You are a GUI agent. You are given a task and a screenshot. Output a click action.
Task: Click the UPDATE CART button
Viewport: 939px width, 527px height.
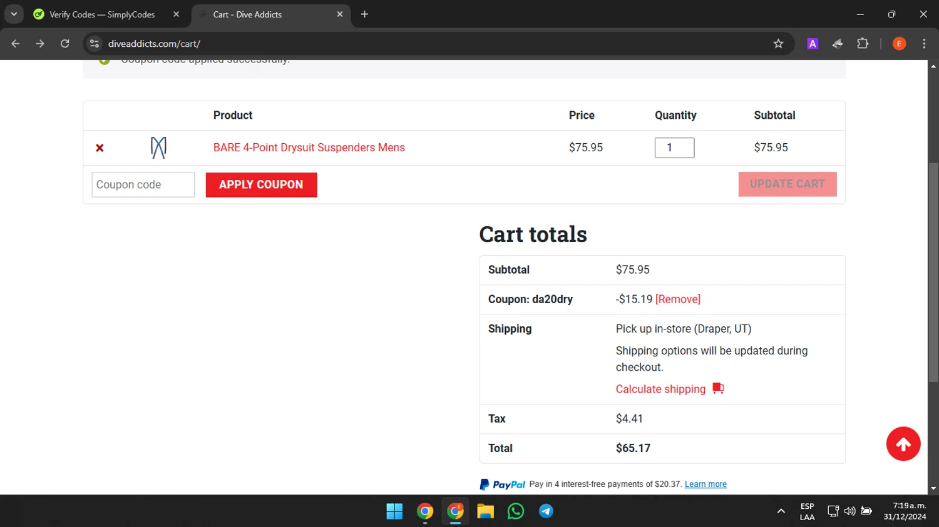tap(788, 184)
